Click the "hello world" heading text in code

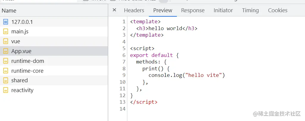coord(165,28)
